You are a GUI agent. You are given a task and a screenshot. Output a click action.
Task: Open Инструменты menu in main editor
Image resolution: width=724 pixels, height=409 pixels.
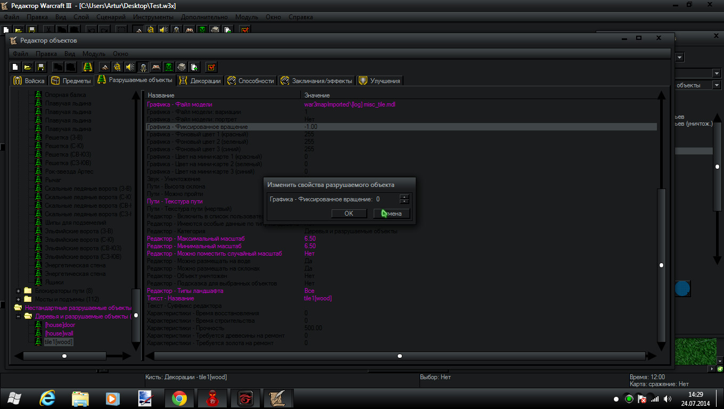pyautogui.click(x=153, y=17)
